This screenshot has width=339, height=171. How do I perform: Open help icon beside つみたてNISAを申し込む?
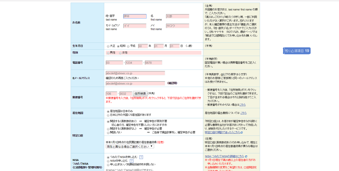(141, 157)
